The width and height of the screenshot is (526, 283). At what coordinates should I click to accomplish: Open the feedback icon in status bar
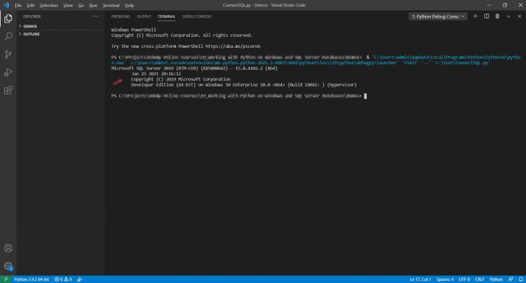(510, 280)
